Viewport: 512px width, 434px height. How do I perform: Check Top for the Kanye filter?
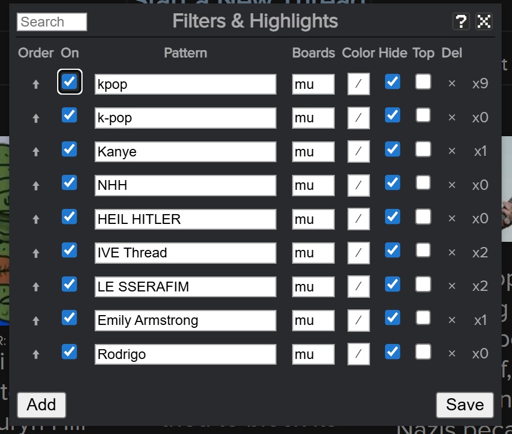[423, 149]
